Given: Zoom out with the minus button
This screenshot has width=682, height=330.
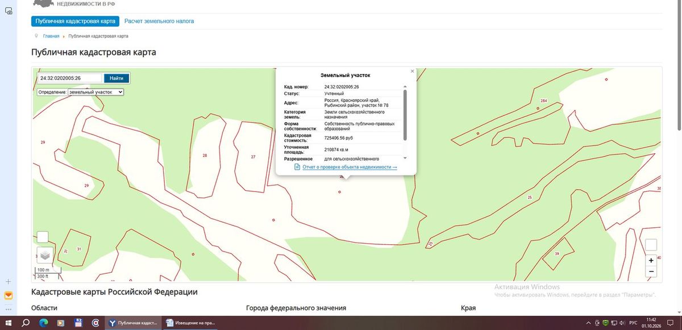Looking at the screenshot, I should click(651, 272).
